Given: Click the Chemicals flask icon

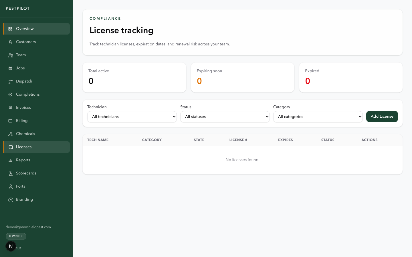Looking at the screenshot, I should pyautogui.click(x=10, y=134).
